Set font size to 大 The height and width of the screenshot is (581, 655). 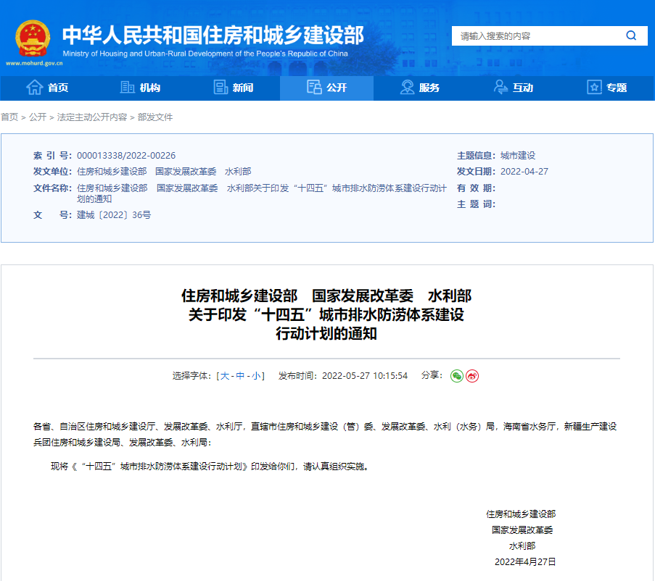coord(225,376)
